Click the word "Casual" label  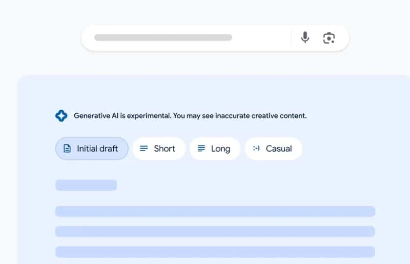279,149
